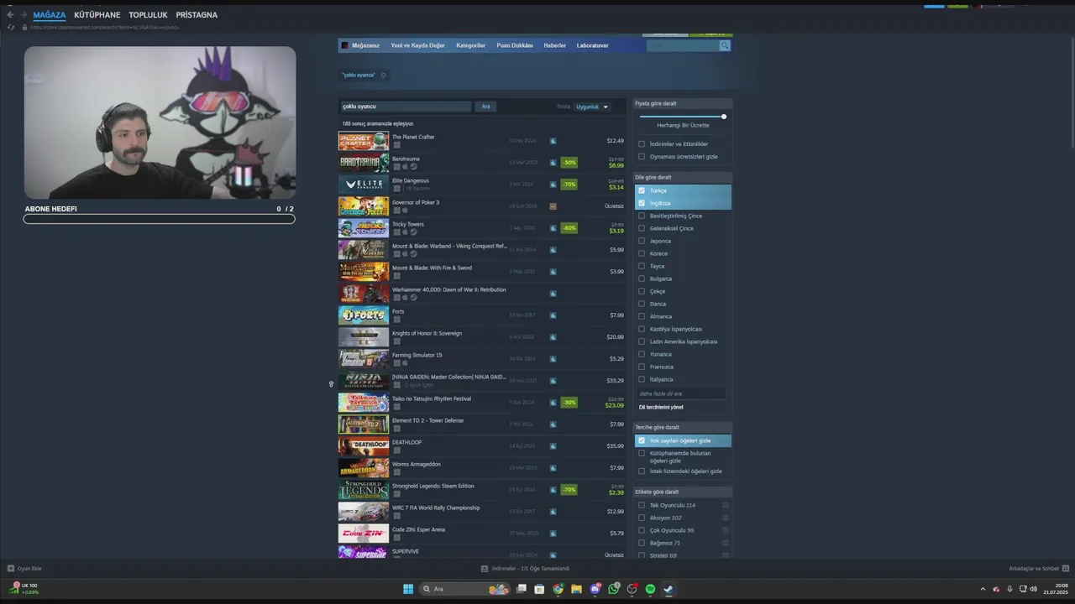Check the Aksiyon tag filter

click(642, 518)
